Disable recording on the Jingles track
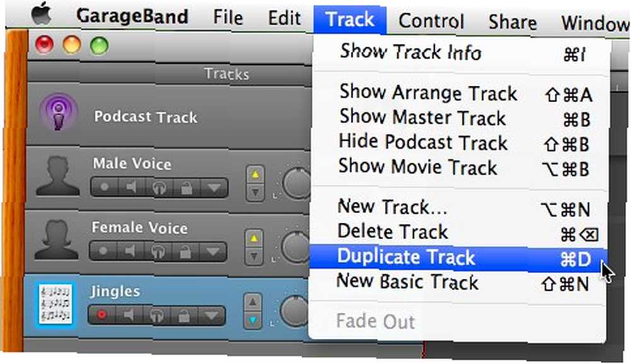This screenshot has width=631, height=364. (102, 315)
